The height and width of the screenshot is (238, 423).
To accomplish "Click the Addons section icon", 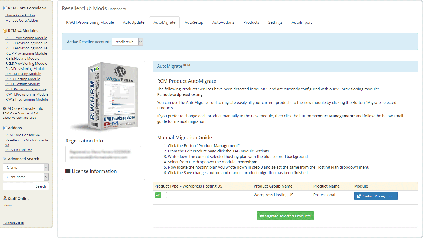I will click(5, 128).
